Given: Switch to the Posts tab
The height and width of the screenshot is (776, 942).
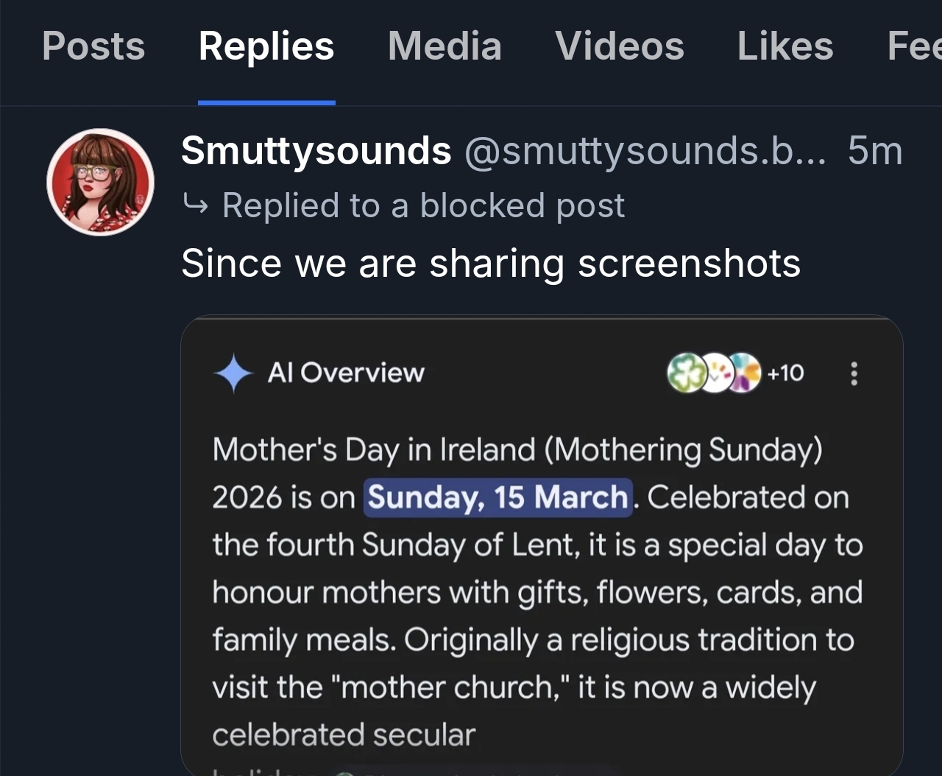Looking at the screenshot, I should pos(93,46).
